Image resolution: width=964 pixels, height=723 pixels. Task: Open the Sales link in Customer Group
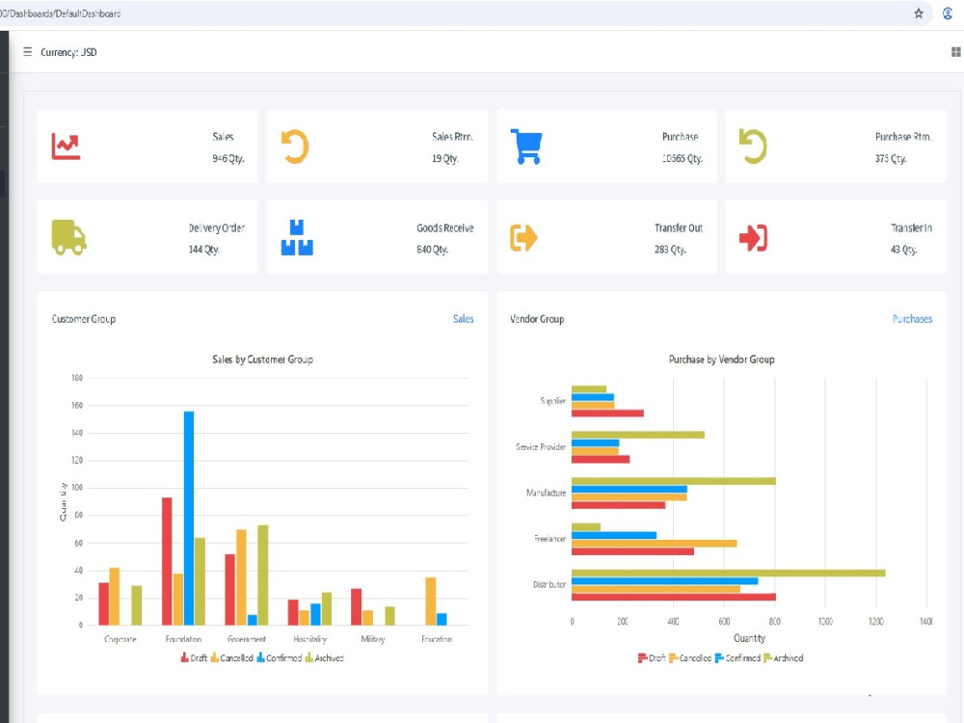(463, 318)
